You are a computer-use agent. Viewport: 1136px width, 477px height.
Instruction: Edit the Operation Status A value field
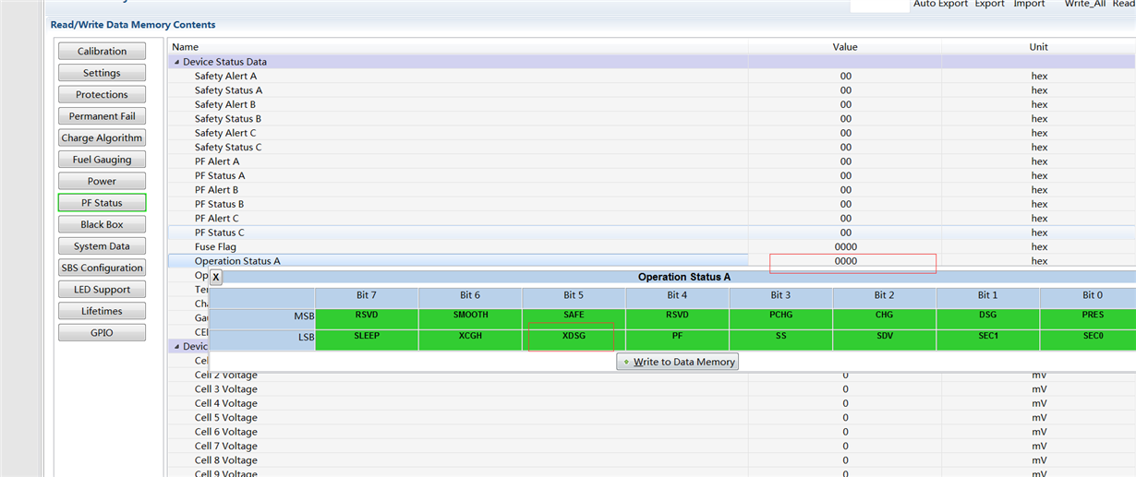coord(845,261)
